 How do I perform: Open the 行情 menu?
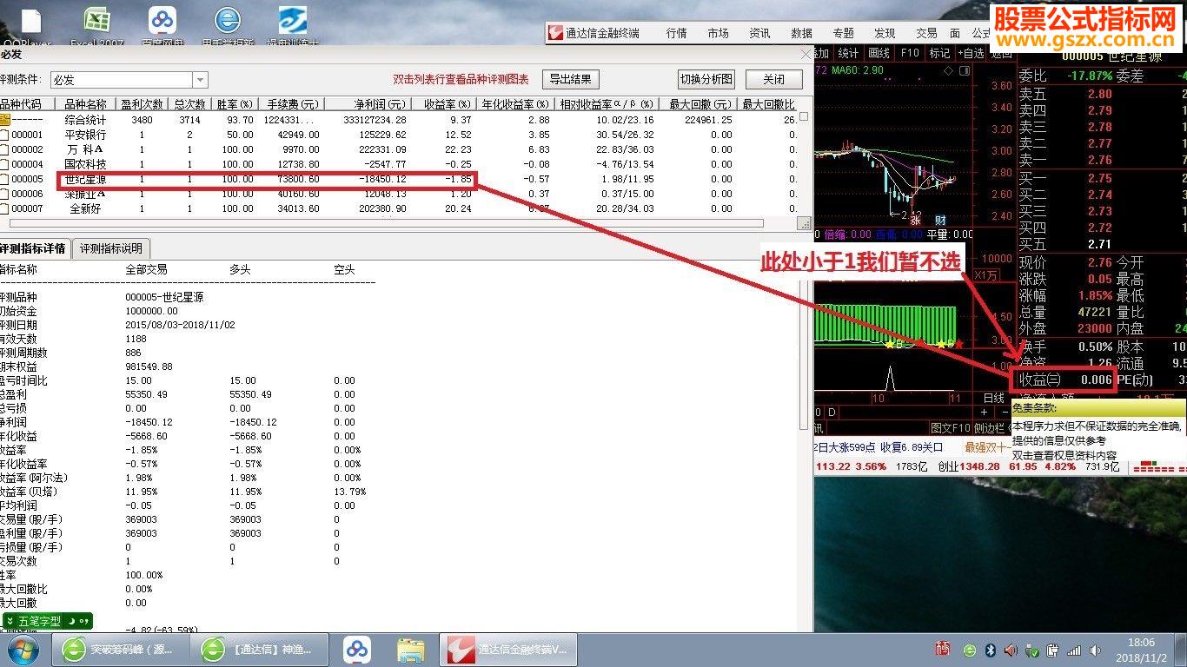tap(676, 33)
